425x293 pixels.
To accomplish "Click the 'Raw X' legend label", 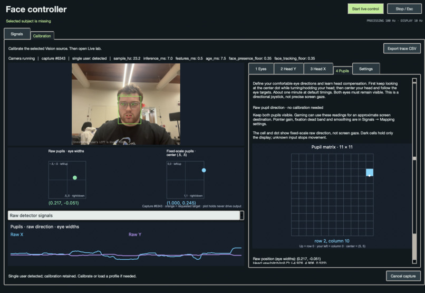I will pos(17,234).
